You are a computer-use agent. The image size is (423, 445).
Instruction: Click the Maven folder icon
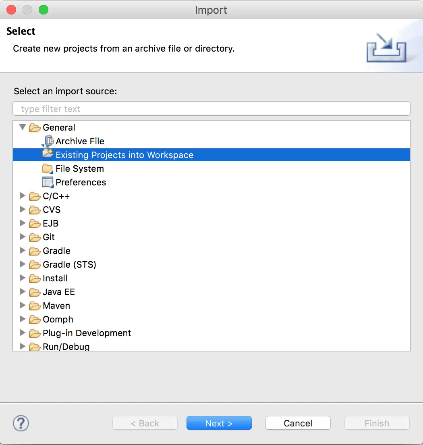coord(35,306)
